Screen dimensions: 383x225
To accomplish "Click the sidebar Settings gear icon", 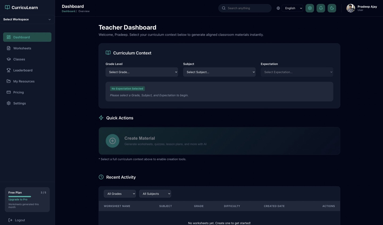I will [x=9, y=103].
